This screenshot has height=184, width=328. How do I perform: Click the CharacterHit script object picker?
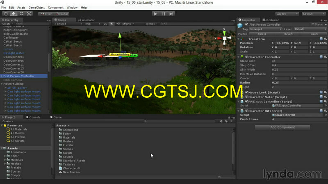point(326,115)
